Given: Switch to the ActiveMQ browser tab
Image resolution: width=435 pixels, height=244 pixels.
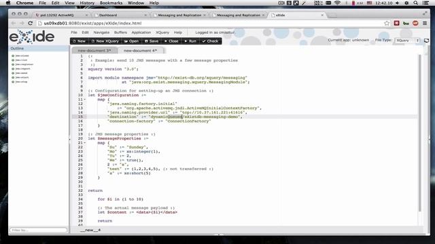Looking at the screenshot, I should [61, 15].
